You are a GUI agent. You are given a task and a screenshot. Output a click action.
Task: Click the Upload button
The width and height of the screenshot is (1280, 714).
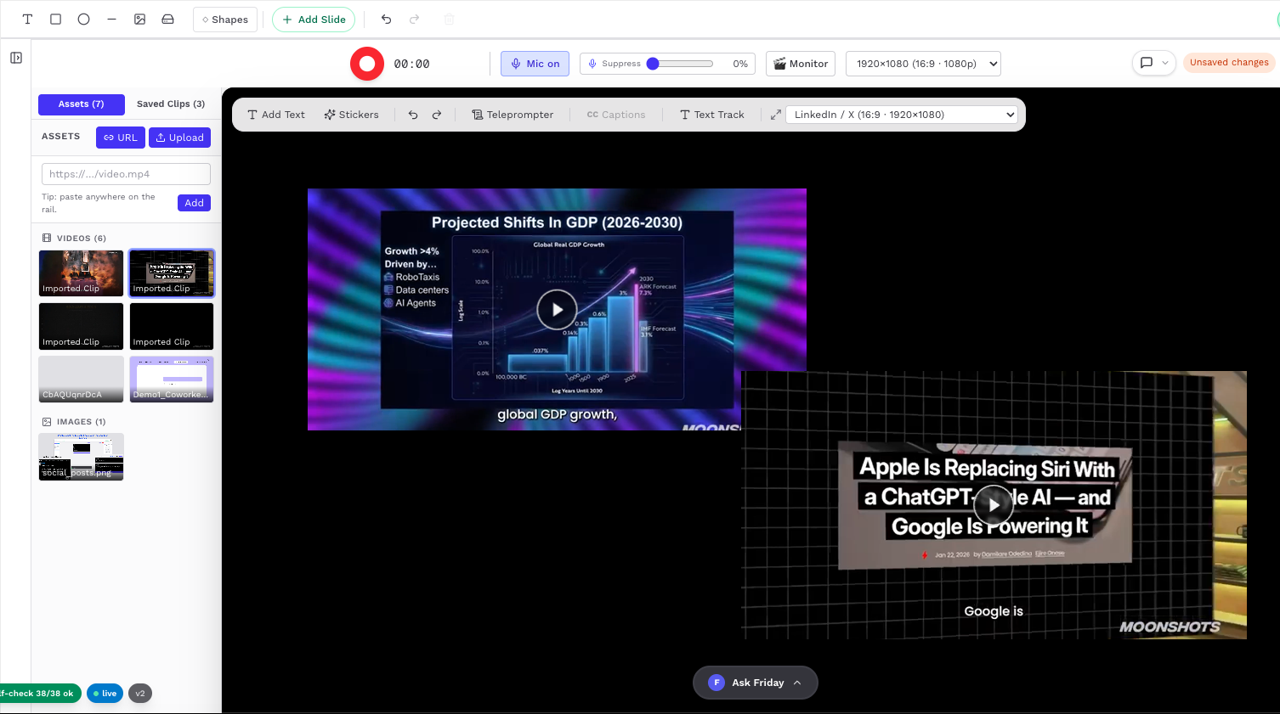[x=179, y=138]
